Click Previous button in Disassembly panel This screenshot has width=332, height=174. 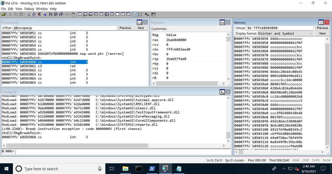coord(125,28)
